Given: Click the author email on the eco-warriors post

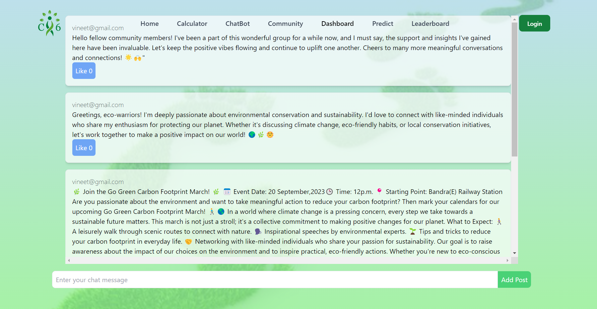Looking at the screenshot, I should click(x=98, y=105).
